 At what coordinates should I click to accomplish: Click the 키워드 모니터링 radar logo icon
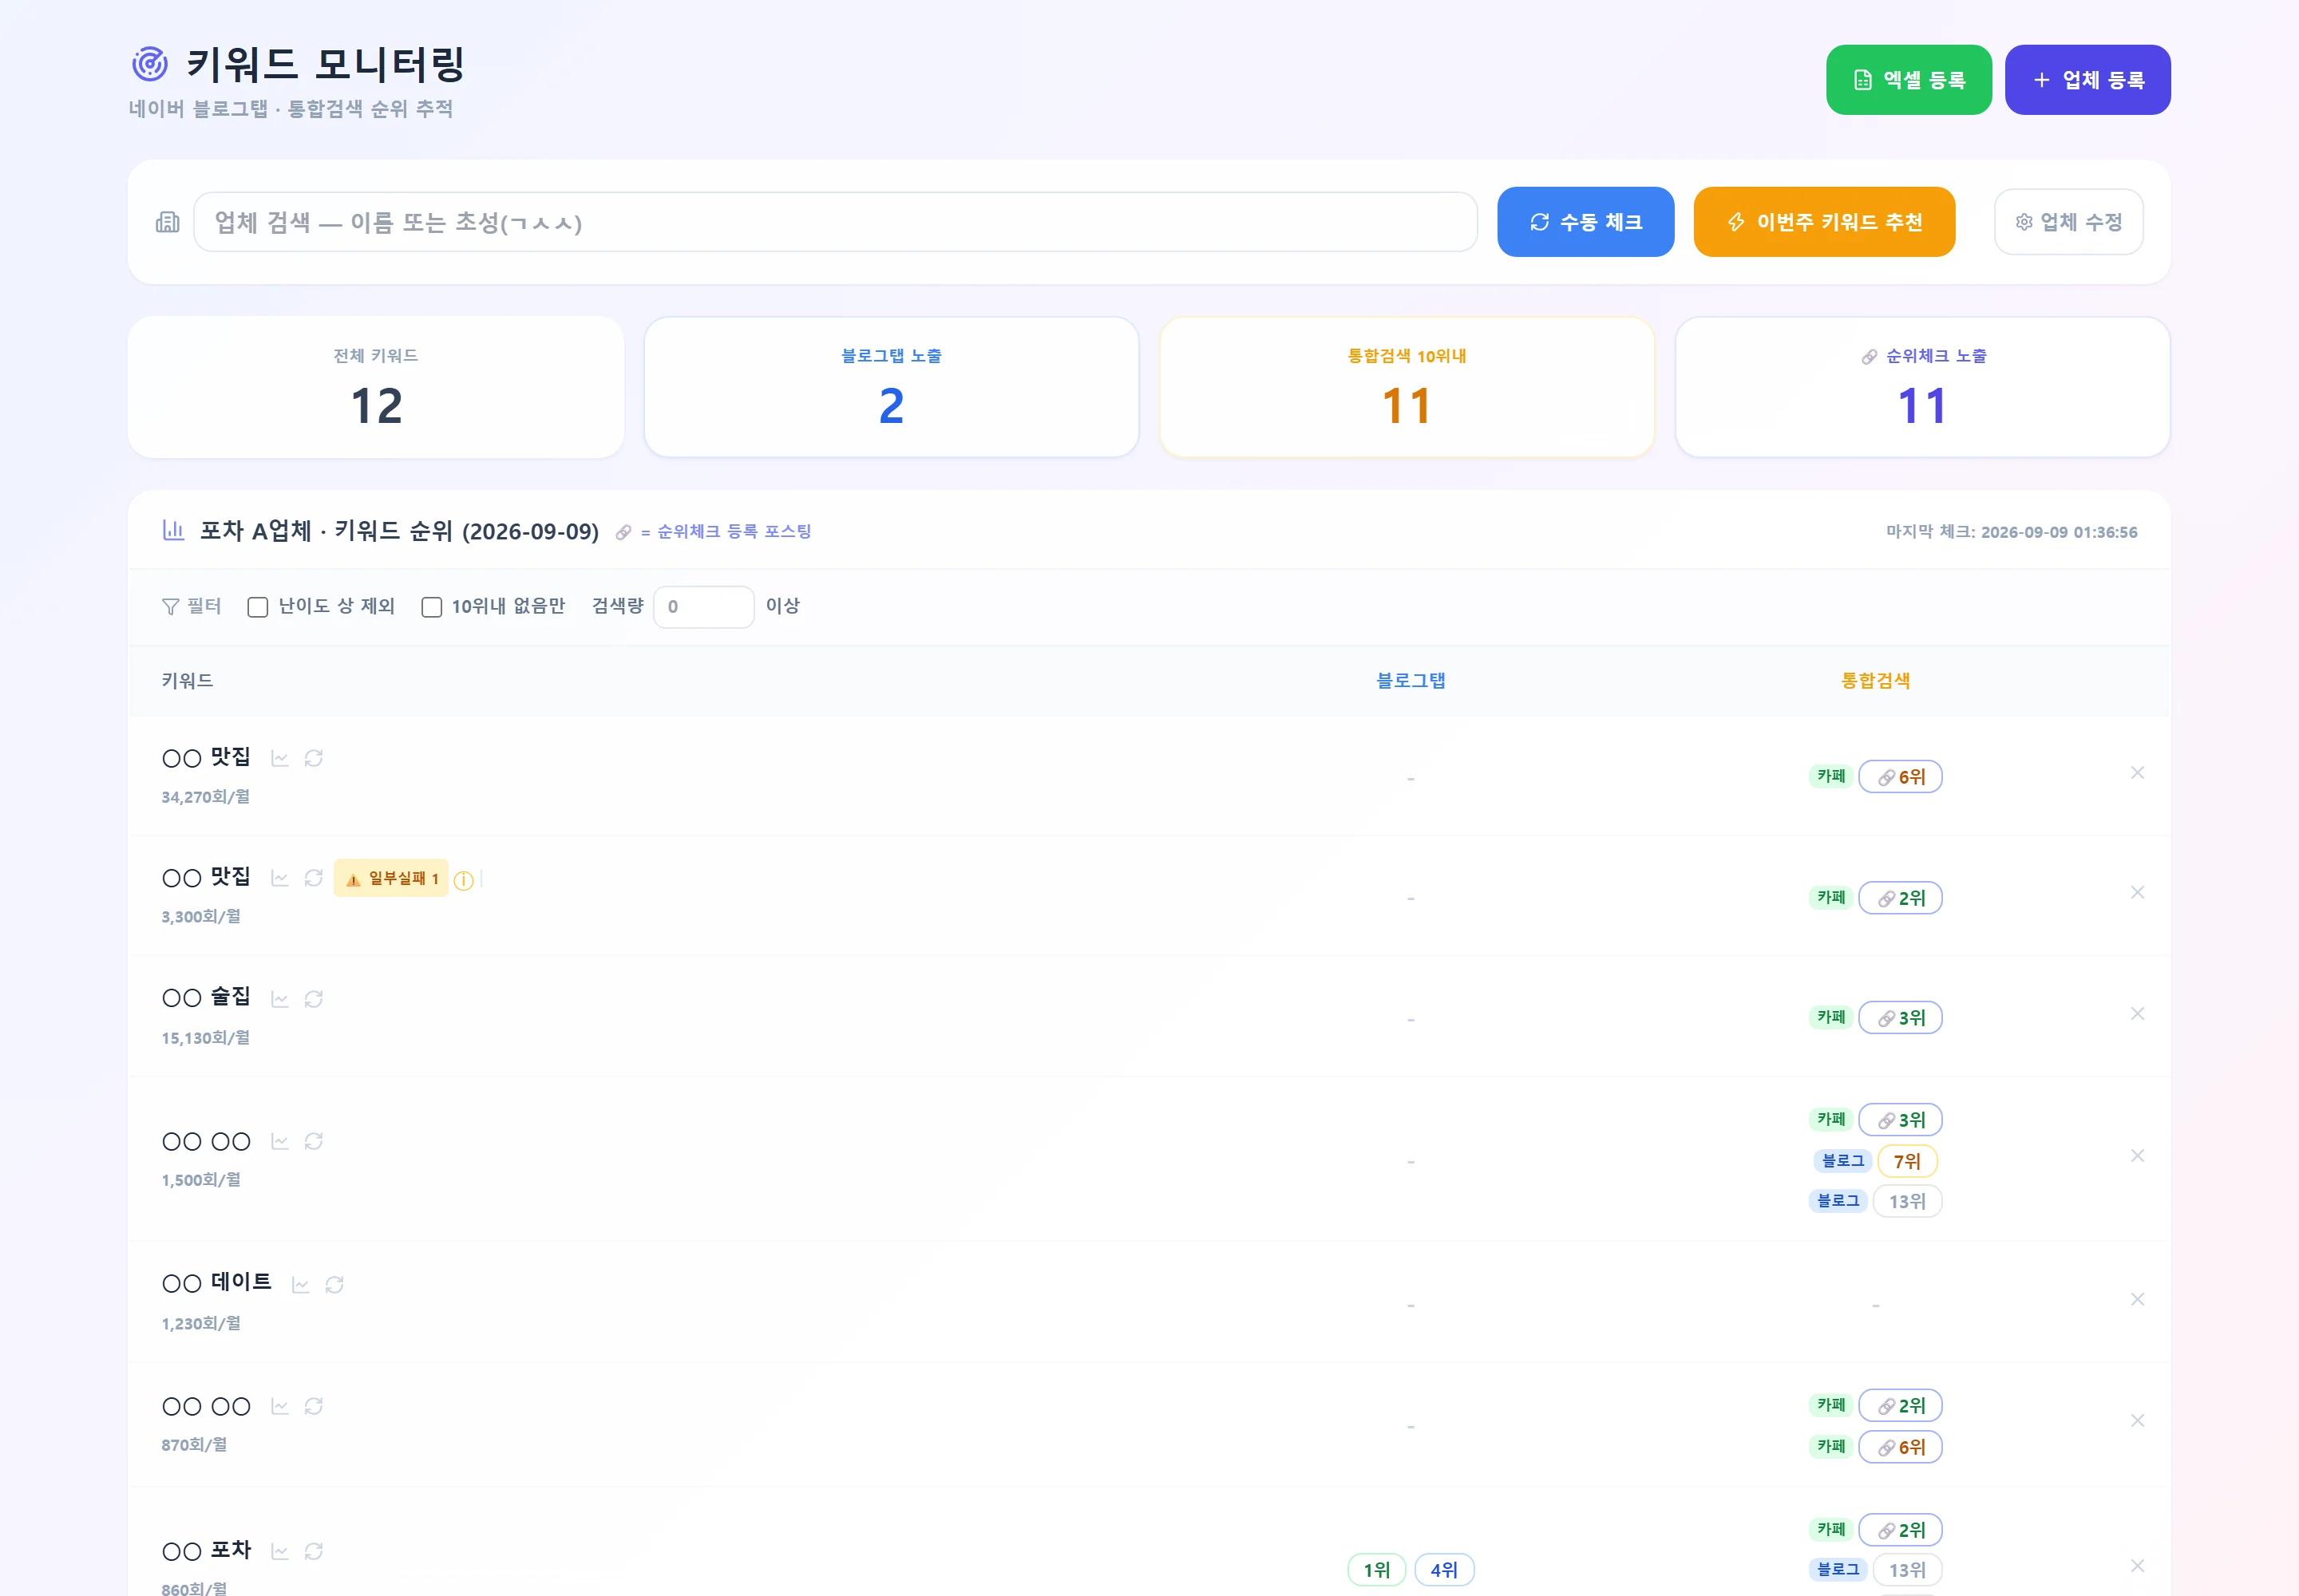point(150,64)
